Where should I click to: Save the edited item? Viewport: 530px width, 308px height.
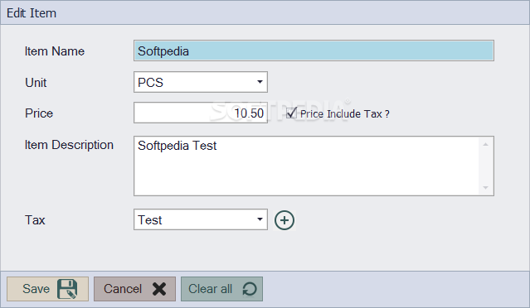pos(47,289)
